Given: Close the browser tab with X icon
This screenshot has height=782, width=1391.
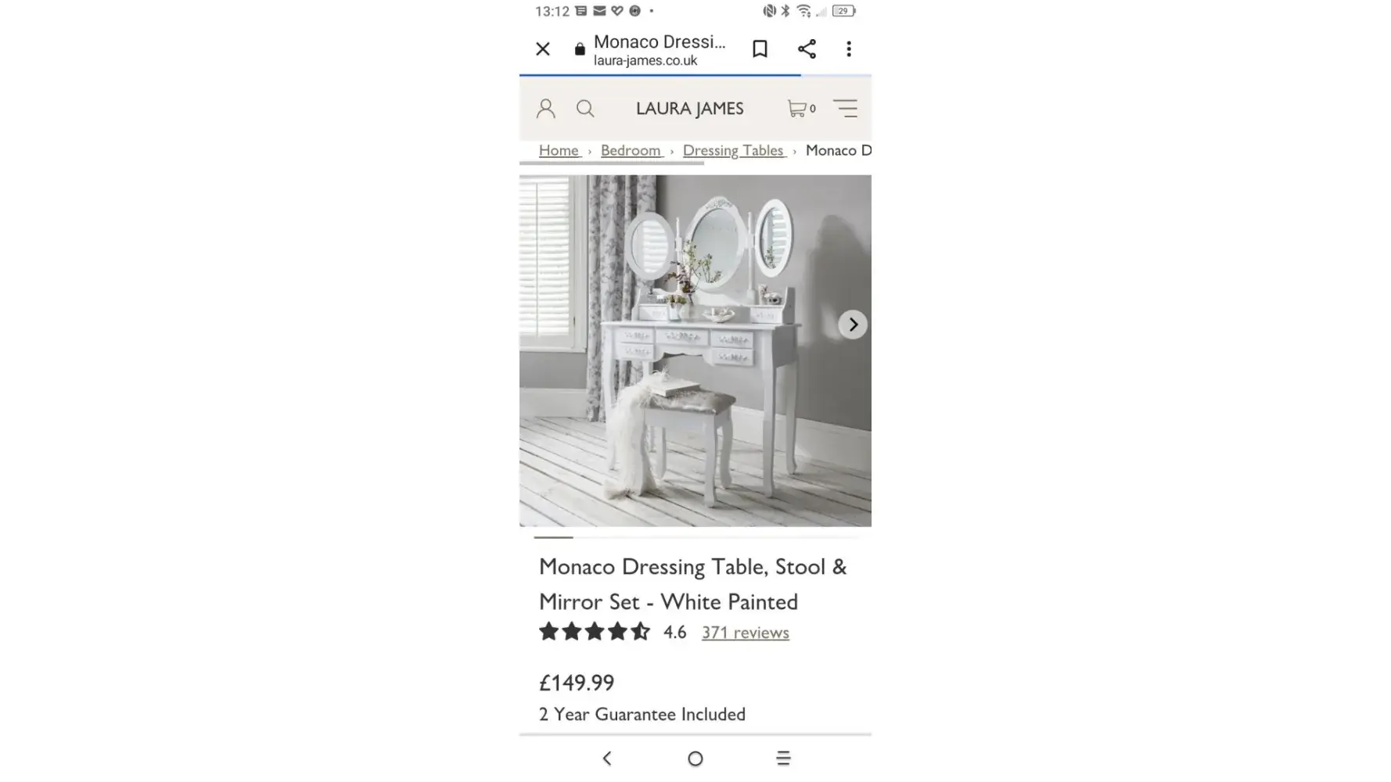Looking at the screenshot, I should (543, 49).
